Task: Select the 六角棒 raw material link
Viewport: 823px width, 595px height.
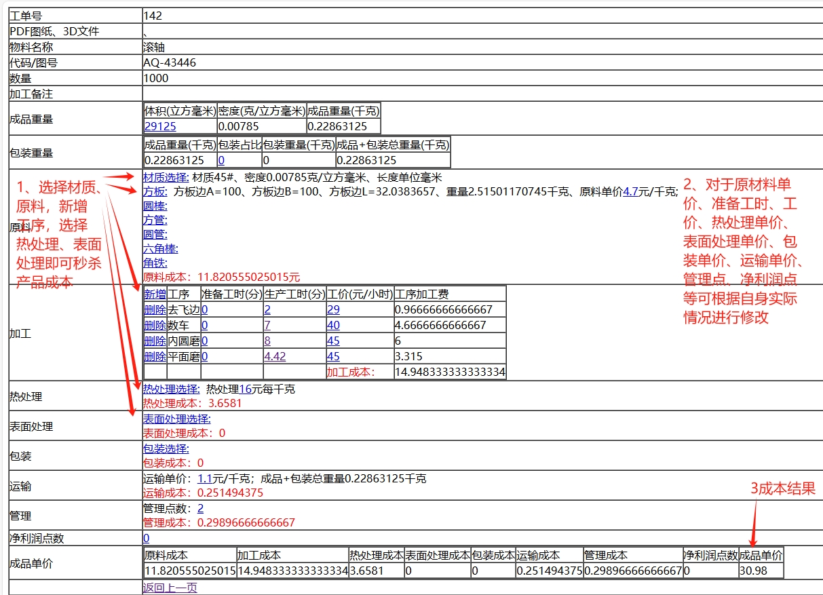Action: (x=160, y=248)
